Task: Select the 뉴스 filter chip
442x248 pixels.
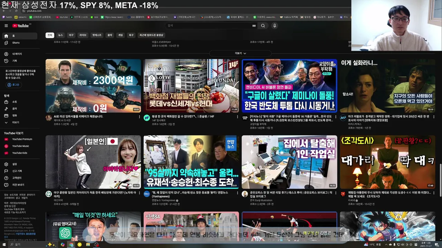Action: [x=60, y=35]
